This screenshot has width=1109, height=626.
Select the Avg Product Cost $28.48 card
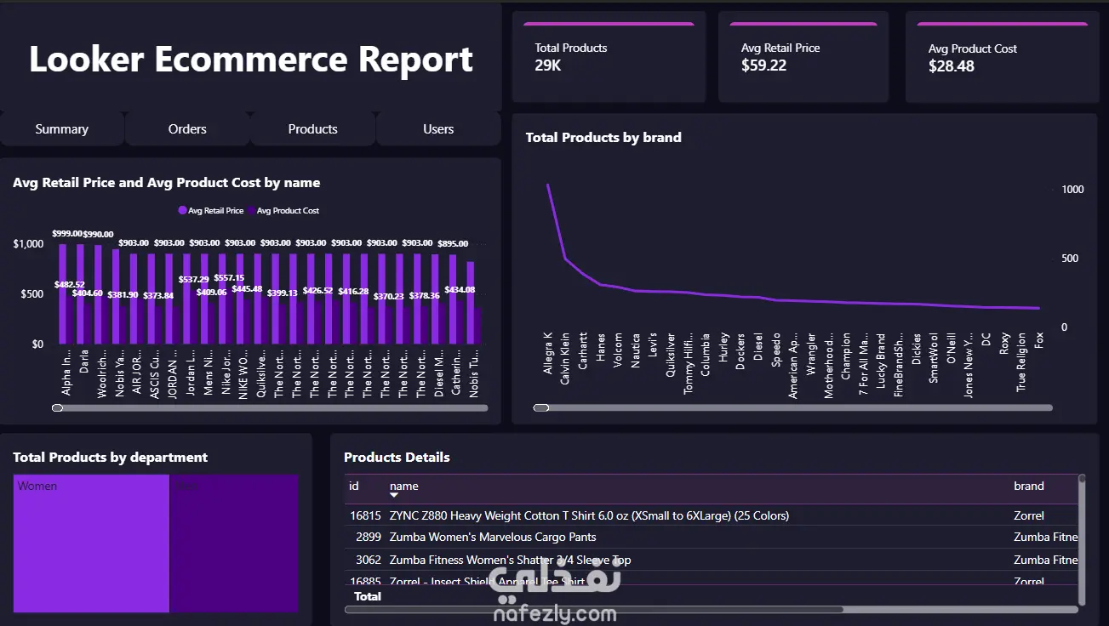tap(1003, 57)
